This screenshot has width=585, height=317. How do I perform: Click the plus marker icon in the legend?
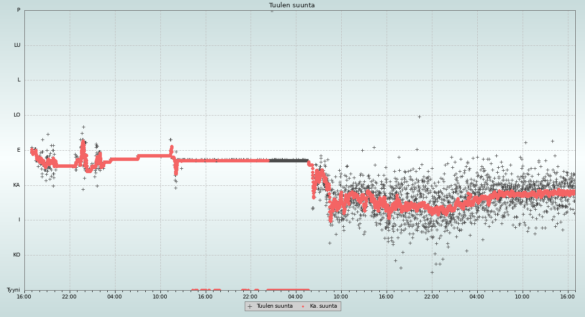[x=250, y=306]
